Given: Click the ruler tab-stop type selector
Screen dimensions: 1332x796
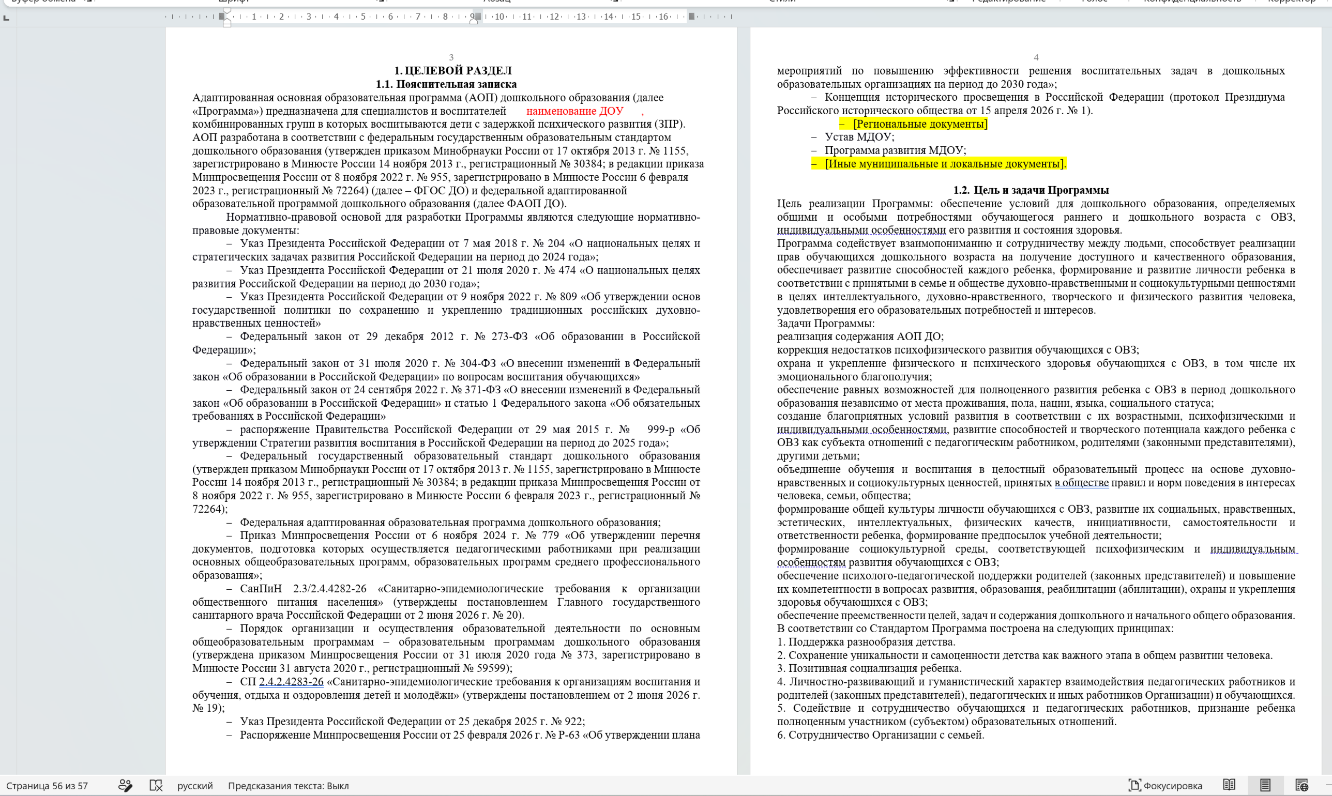Looking at the screenshot, I should 6,18.
